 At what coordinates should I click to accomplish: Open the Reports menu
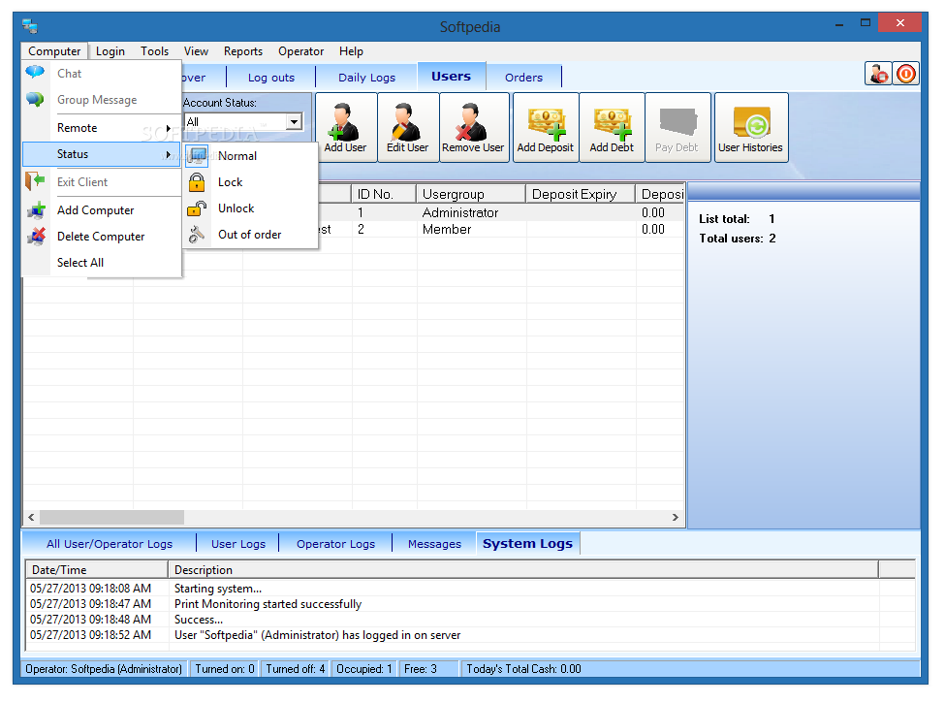coord(243,51)
